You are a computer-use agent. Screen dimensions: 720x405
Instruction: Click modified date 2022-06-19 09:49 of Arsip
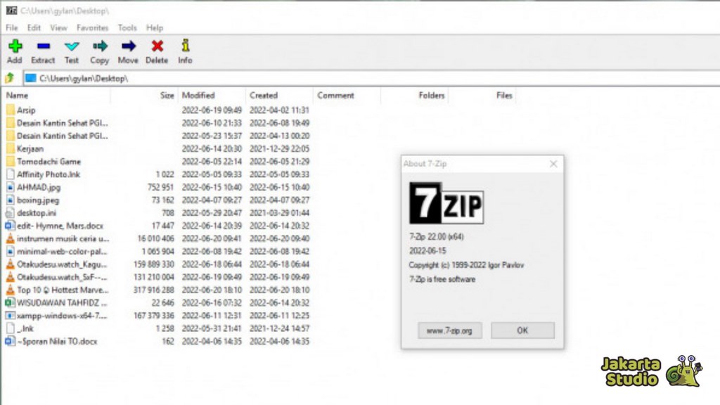(x=212, y=110)
